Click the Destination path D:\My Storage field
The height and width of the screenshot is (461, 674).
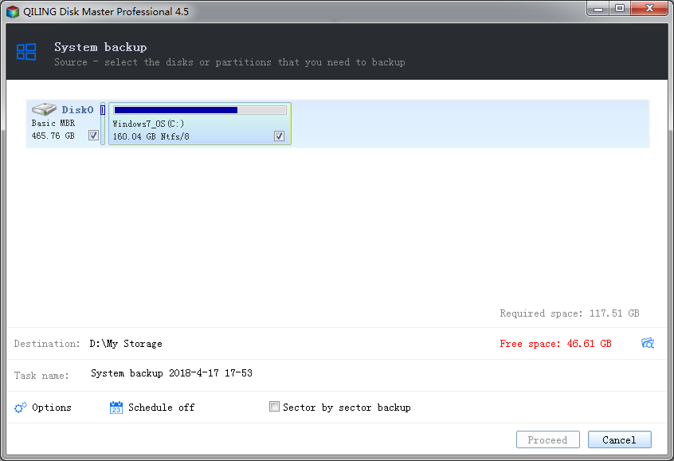pos(126,344)
